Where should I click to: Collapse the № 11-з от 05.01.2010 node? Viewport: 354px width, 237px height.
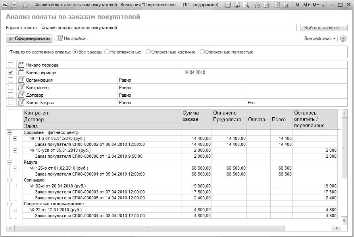click(15, 138)
